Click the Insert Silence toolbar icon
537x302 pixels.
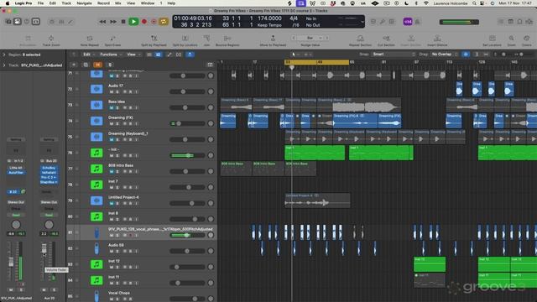click(437, 39)
